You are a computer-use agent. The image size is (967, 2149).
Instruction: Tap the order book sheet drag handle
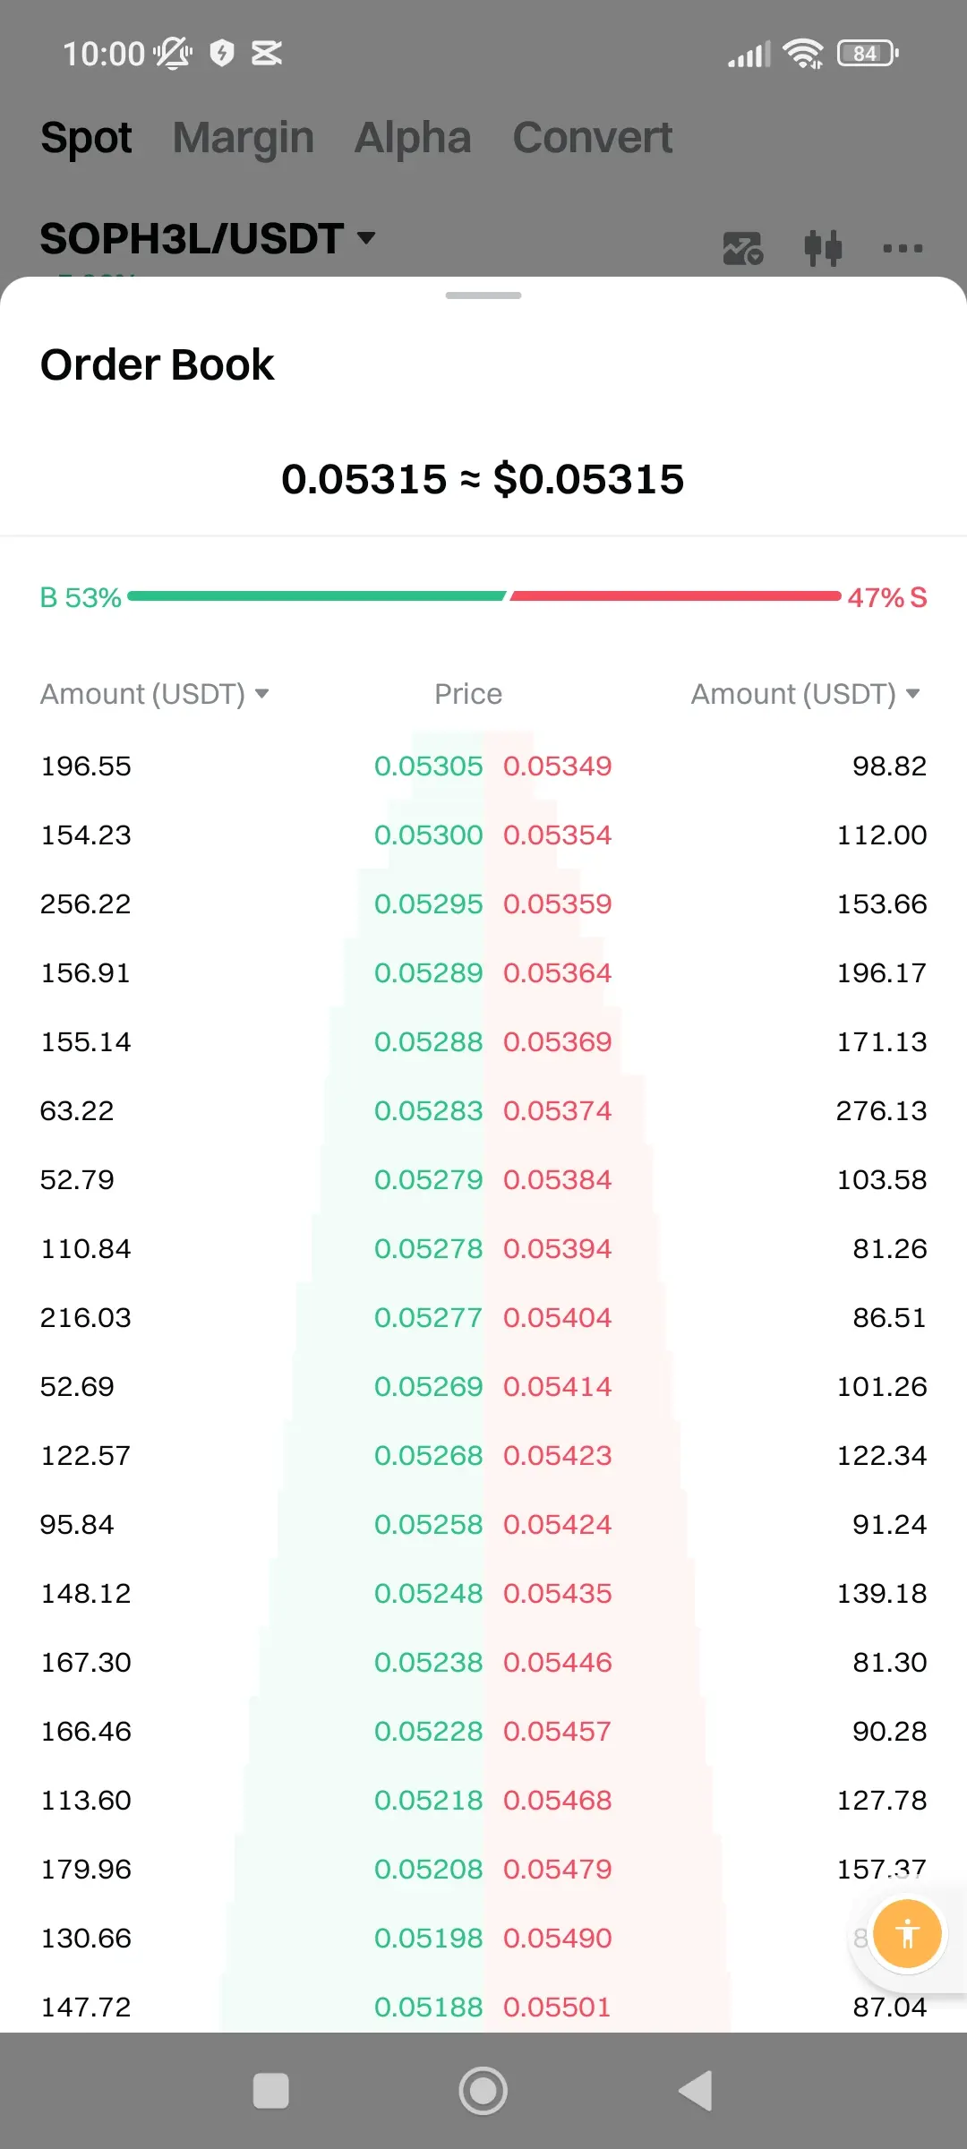pyautogui.click(x=483, y=295)
